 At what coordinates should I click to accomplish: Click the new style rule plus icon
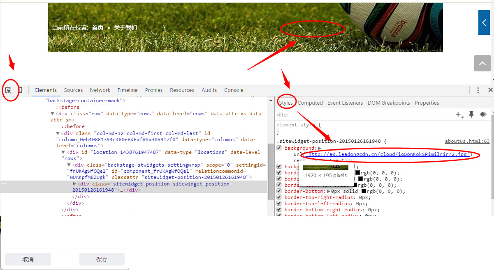click(458, 114)
